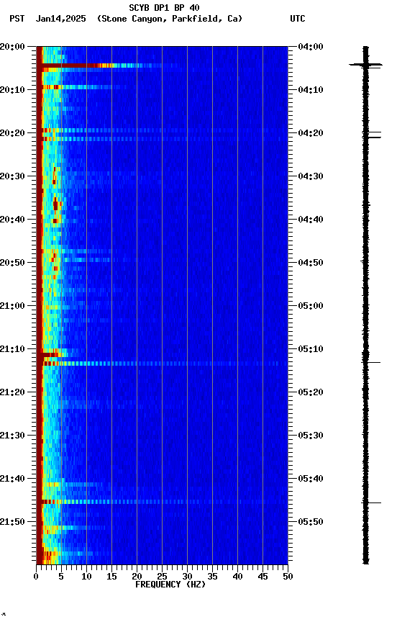Click the '30' frequency axis tick
Viewport: 397px width, 622px height.
click(x=188, y=577)
